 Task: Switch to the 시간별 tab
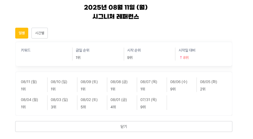[40, 33]
